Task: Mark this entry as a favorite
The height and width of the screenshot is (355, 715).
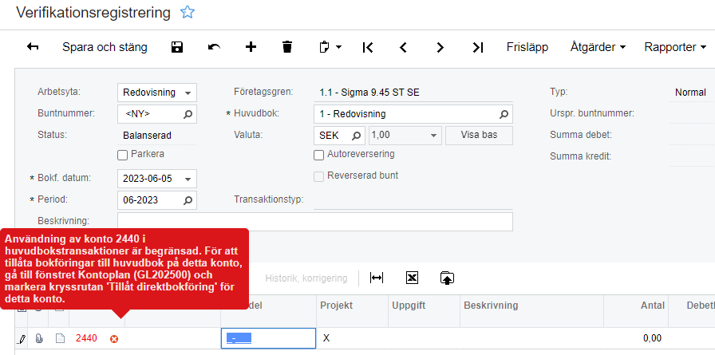Action: 188,13
